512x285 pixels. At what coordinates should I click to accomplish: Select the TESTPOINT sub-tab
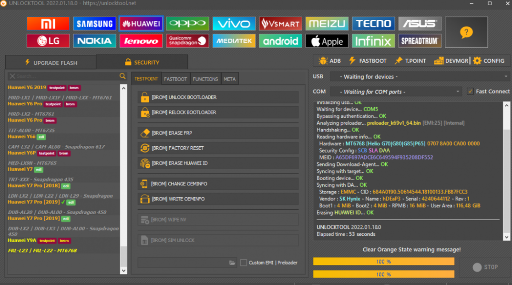pos(146,79)
